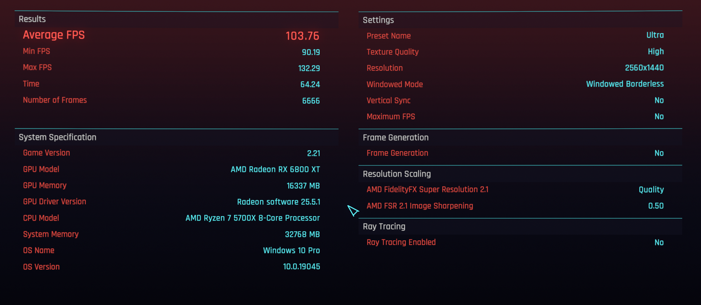Click the AMD FidelityFX Super Resolution Quality value
Viewport: 701px width, 305px height.
click(x=651, y=190)
